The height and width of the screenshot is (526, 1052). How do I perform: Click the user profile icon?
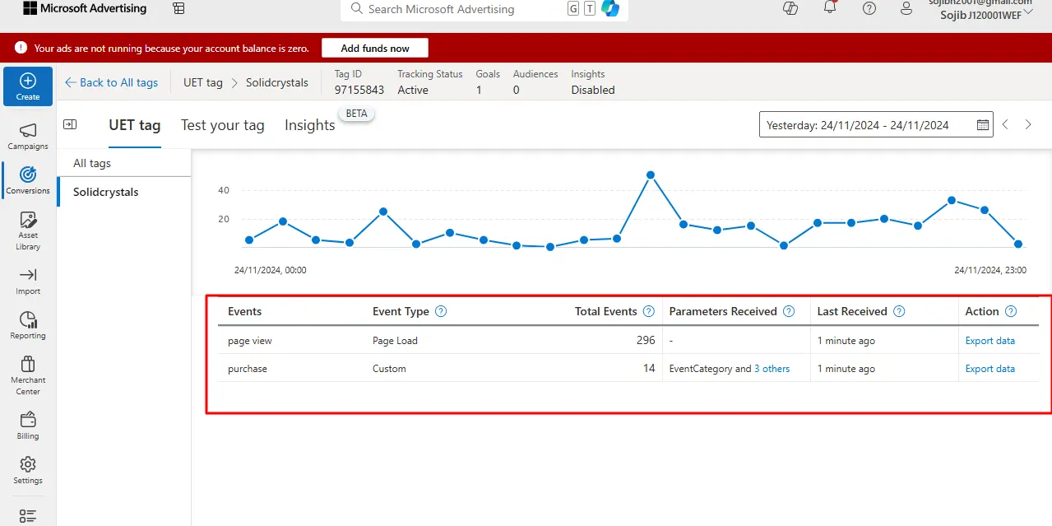coord(906,8)
